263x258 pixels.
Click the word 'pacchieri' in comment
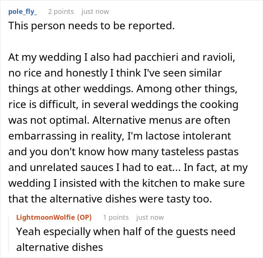(156, 57)
